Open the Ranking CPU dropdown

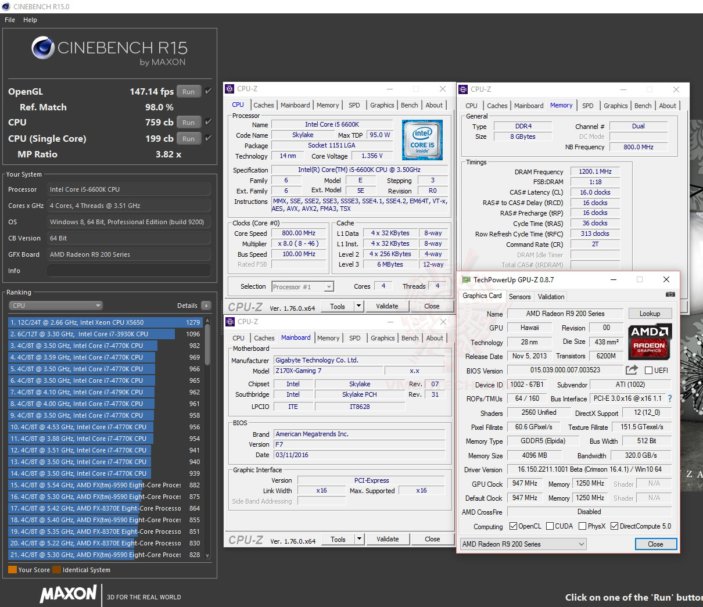56,306
